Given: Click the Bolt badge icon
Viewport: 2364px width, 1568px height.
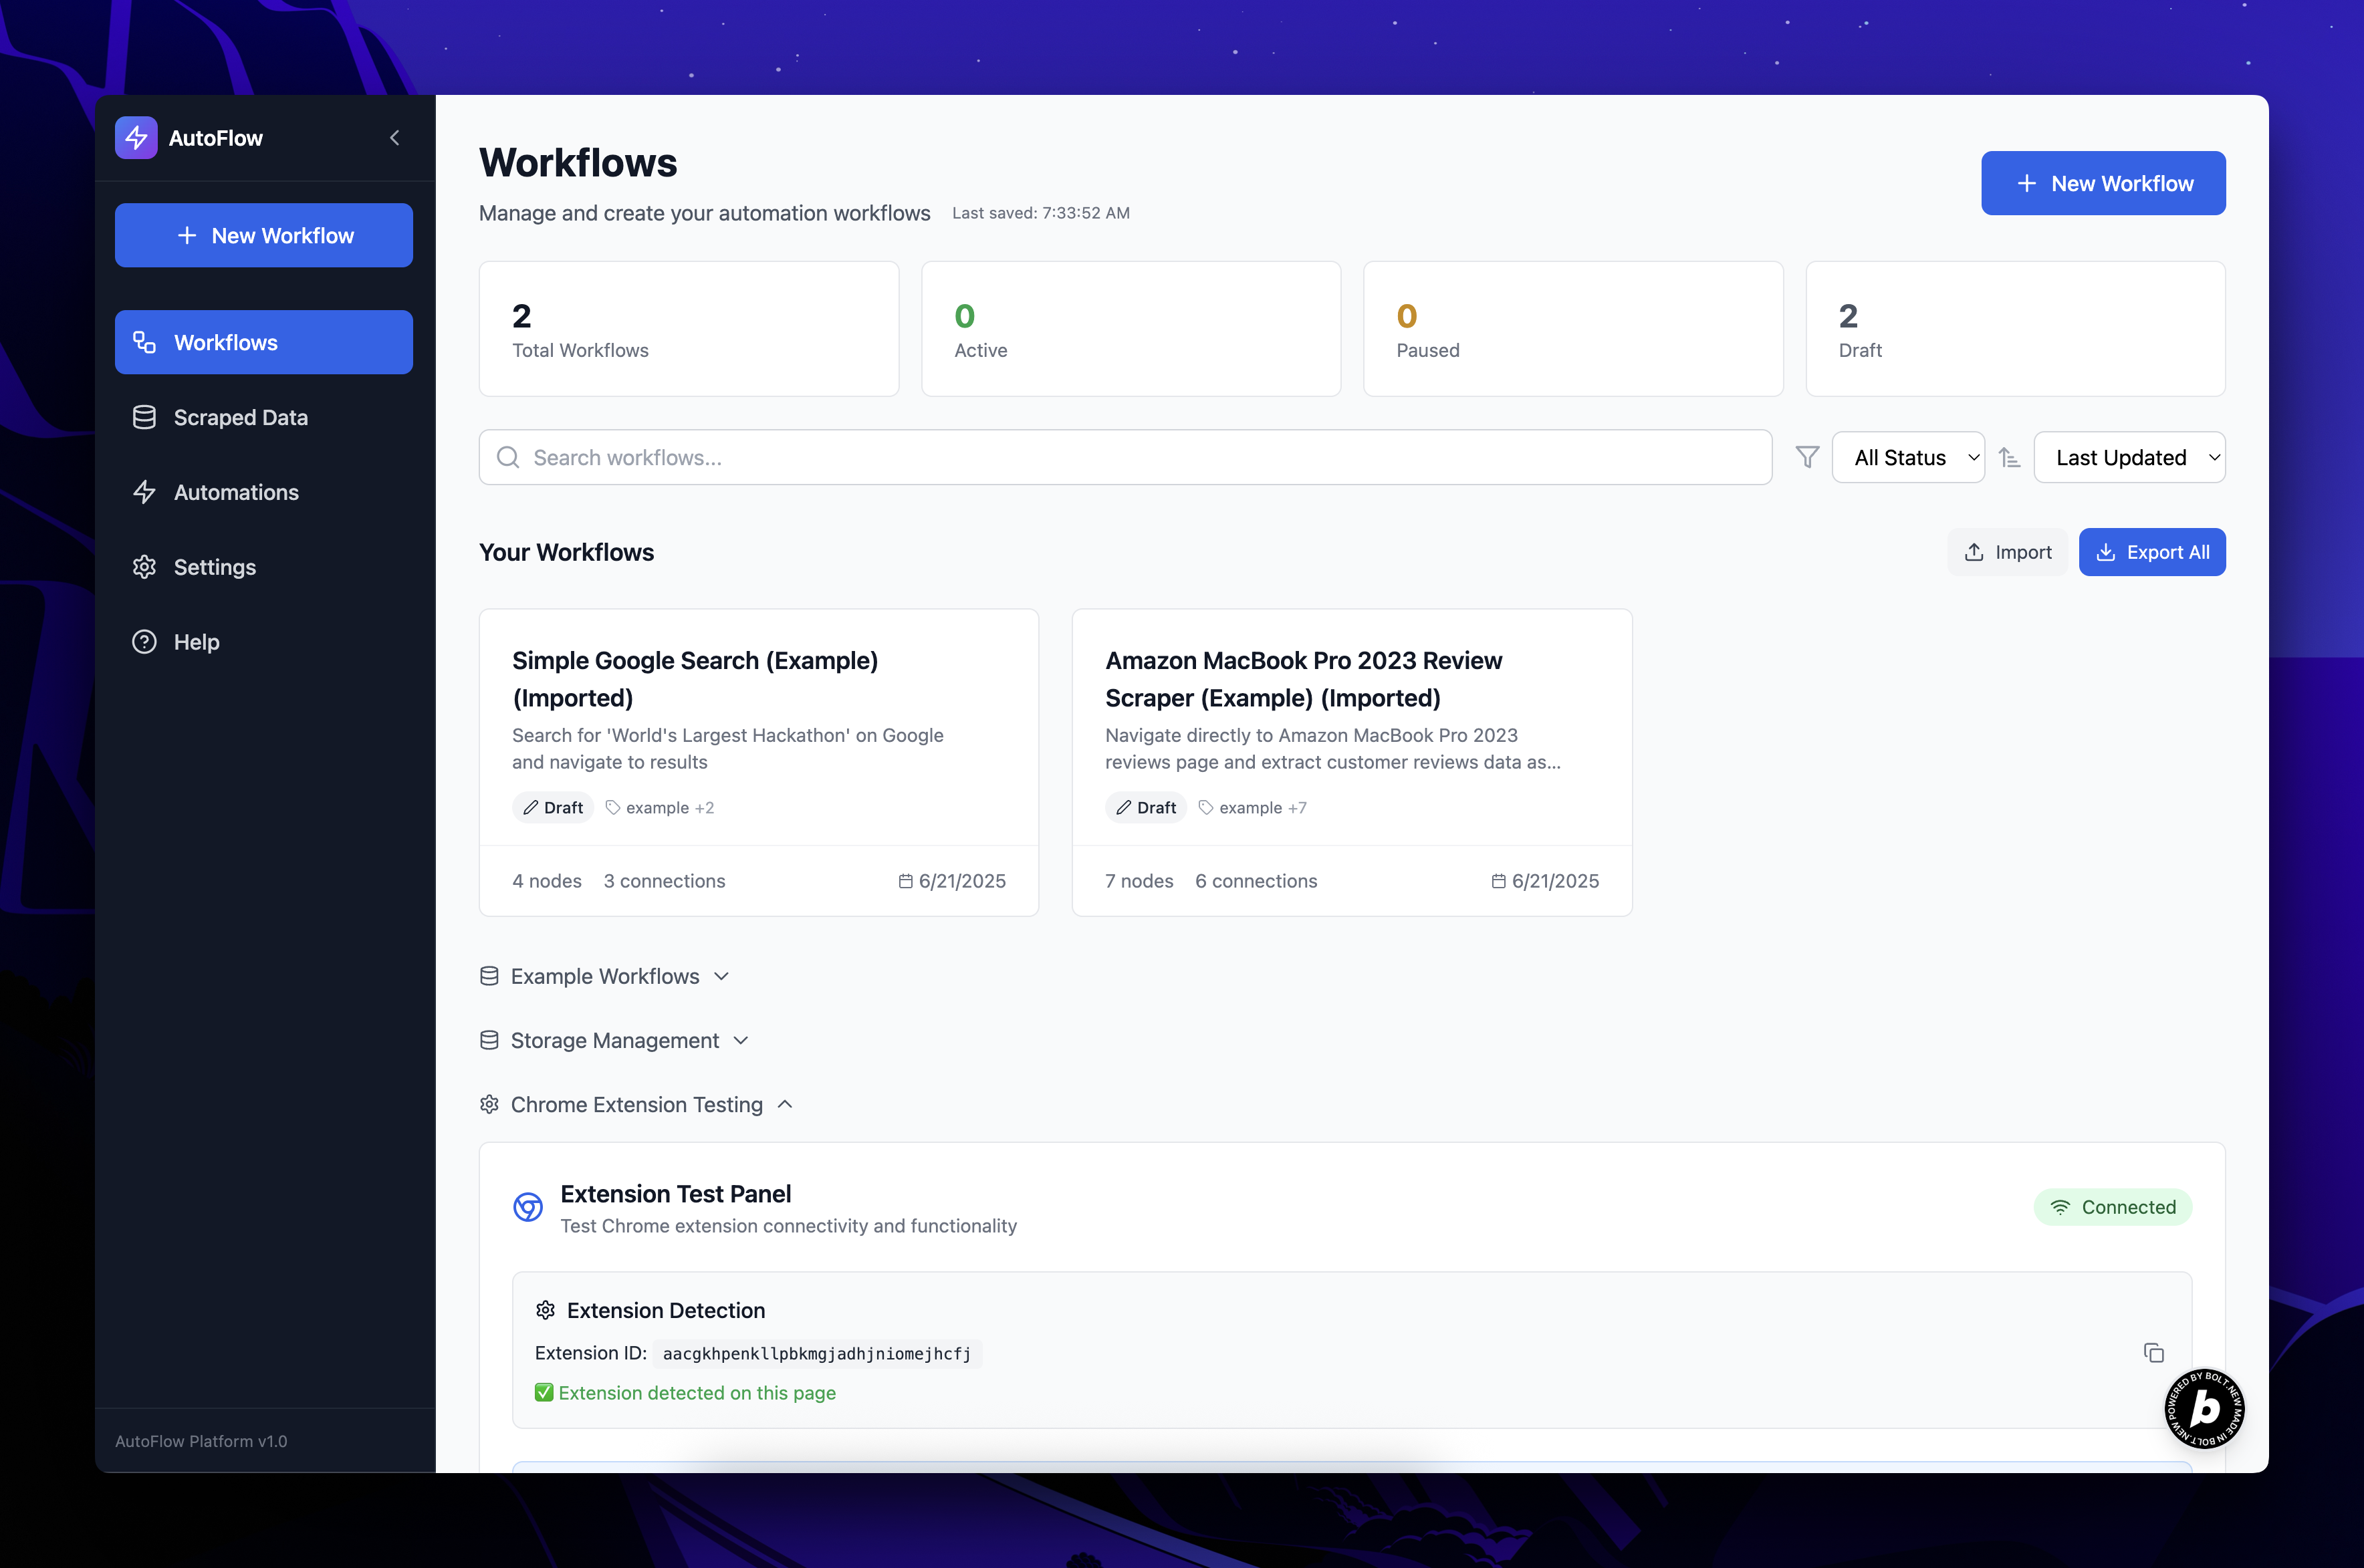Looking at the screenshot, I should 2204,1408.
